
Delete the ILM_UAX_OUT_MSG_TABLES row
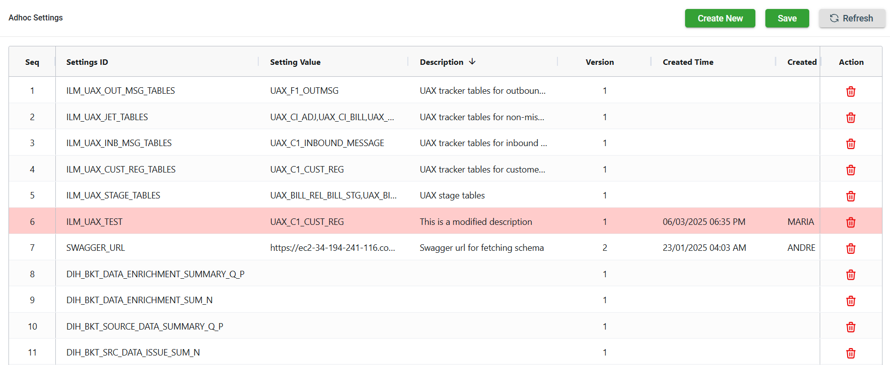click(851, 91)
